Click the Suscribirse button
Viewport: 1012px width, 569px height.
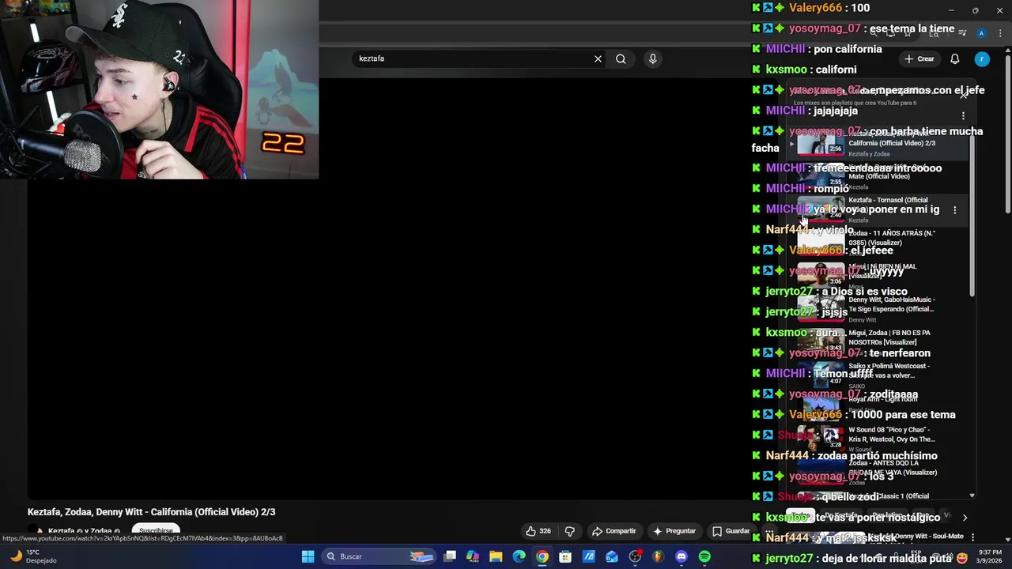[x=156, y=531]
